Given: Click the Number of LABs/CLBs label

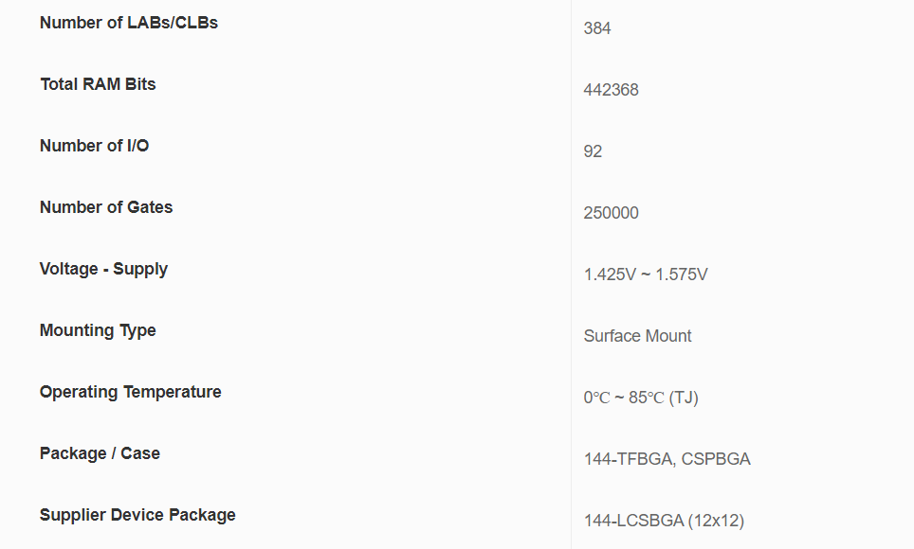Looking at the screenshot, I should click(x=129, y=23).
